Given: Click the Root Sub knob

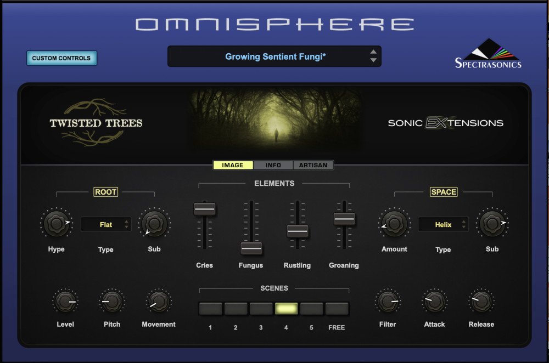Looking at the screenshot, I should coord(154,224).
